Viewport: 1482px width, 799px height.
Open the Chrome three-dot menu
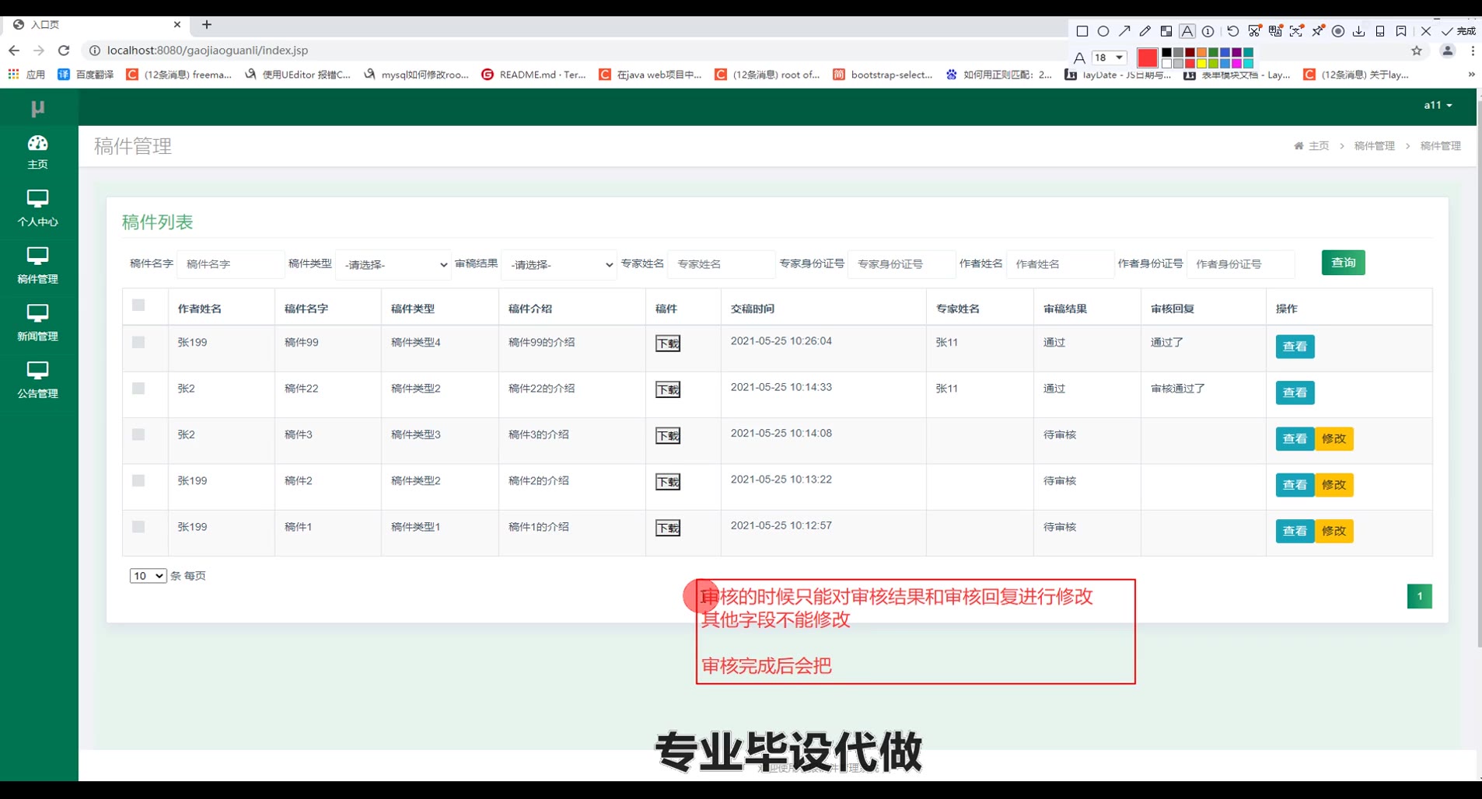[x=1473, y=51]
